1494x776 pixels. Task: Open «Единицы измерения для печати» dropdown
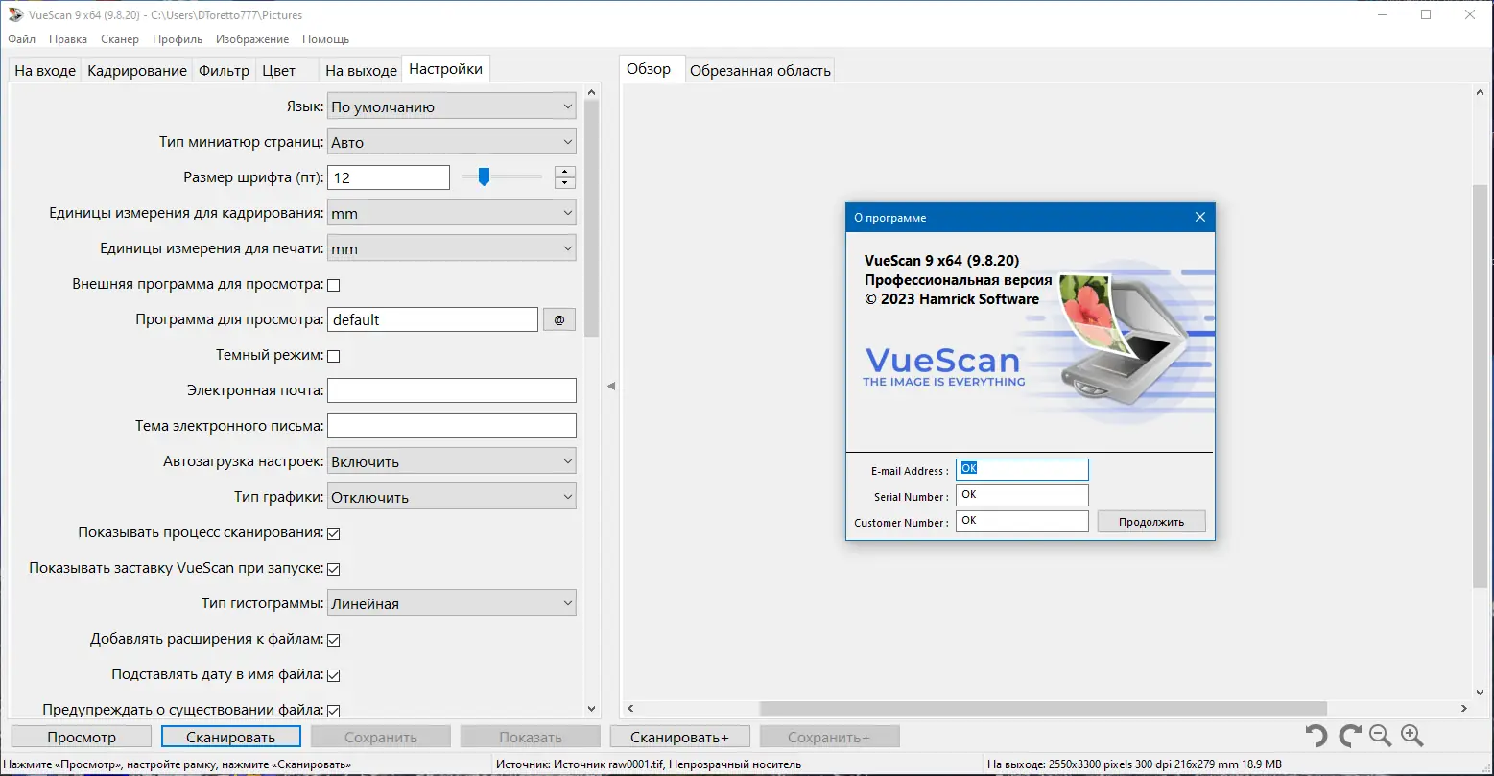(x=452, y=248)
